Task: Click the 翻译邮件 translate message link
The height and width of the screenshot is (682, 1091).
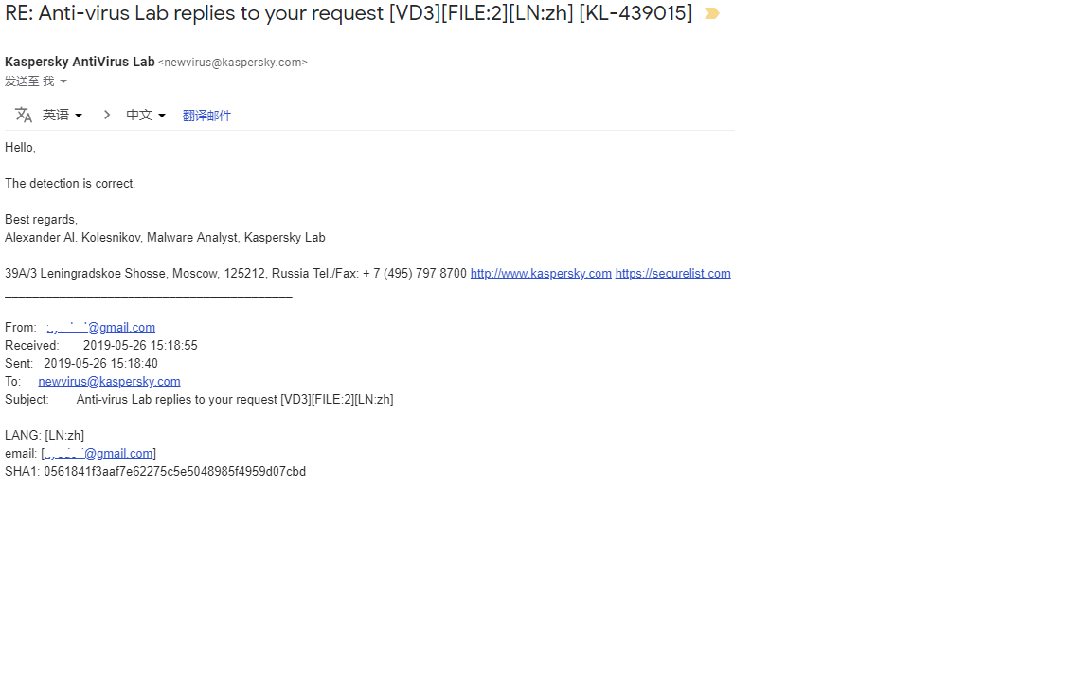Action: point(206,116)
